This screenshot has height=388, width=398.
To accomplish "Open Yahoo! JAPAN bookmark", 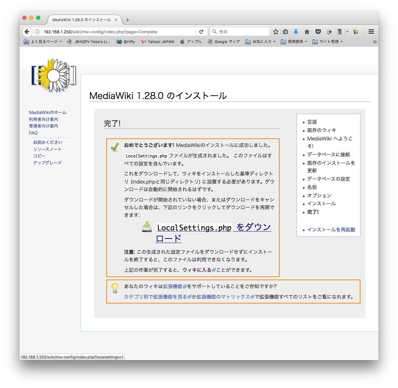I will pos(158,42).
